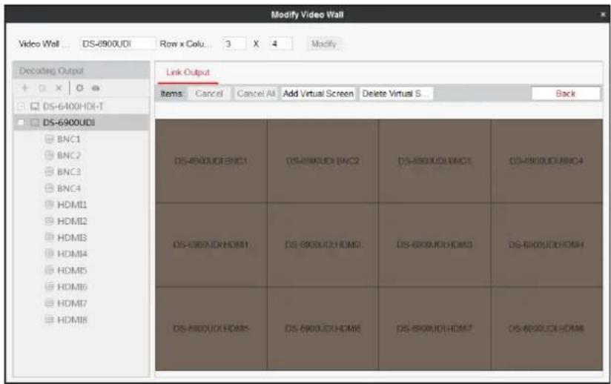The image size is (611, 384).
Task: Click the HDMI3 output icon
Action: click(x=49, y=237)
